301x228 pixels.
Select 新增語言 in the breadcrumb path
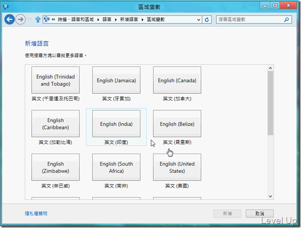click(129, 19)
